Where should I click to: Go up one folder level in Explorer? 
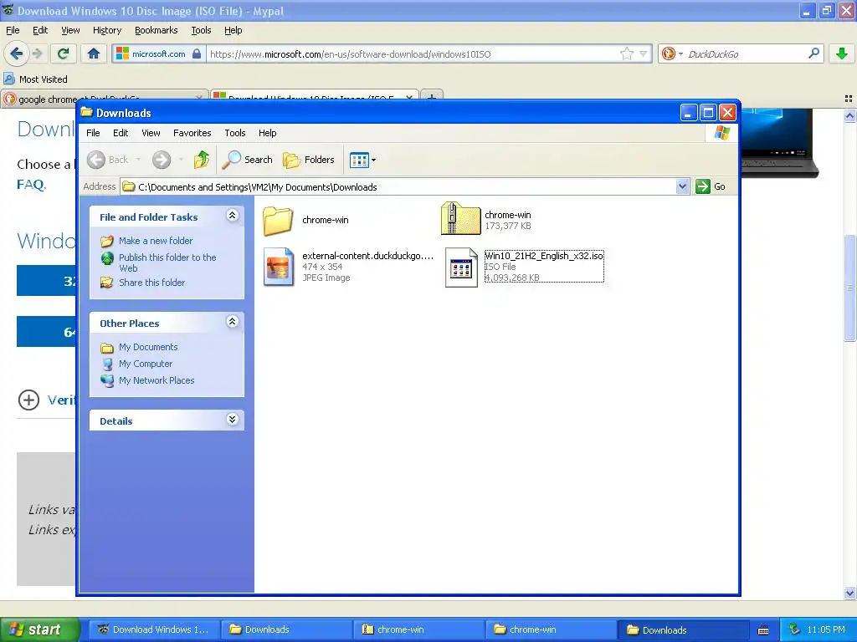pos(201,160)
